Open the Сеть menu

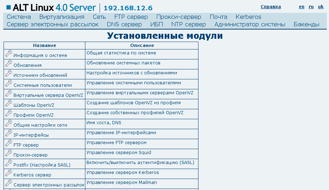(x=99, y=17)
